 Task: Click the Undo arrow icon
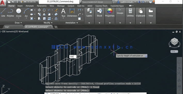[x=25, y=2]
